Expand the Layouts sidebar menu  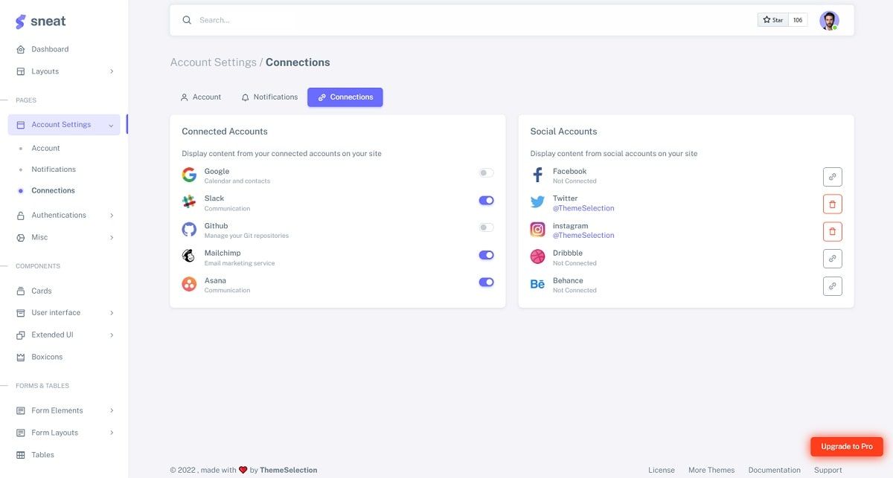coord(45,69)
